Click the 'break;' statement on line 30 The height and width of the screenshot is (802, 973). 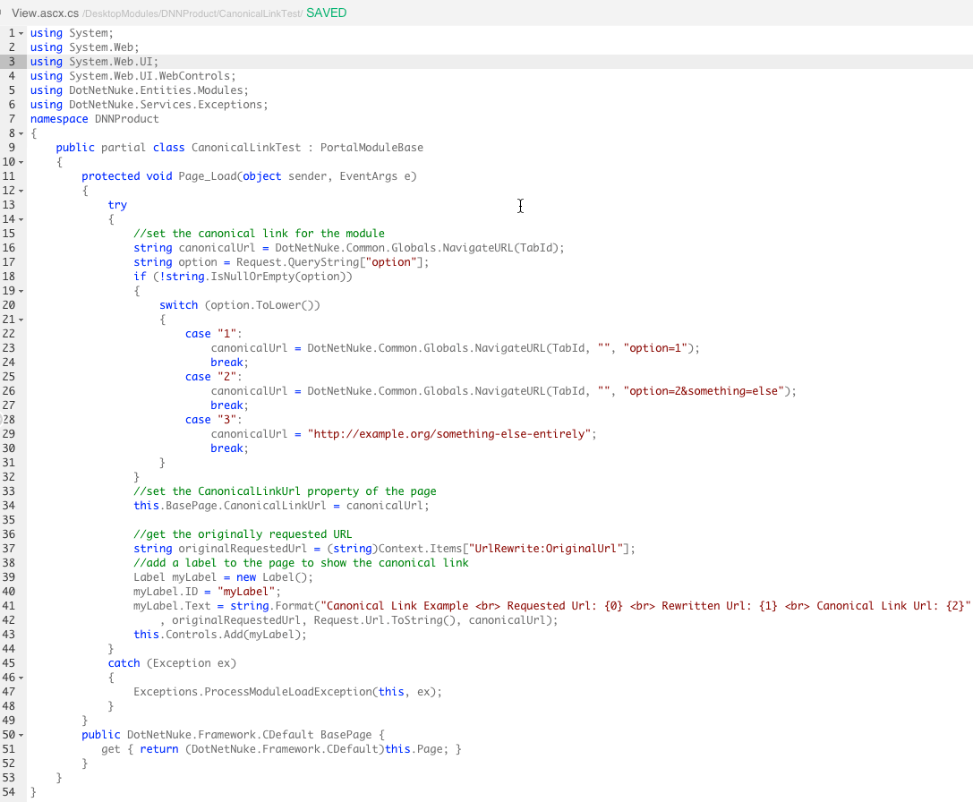[x=229, y=448]
